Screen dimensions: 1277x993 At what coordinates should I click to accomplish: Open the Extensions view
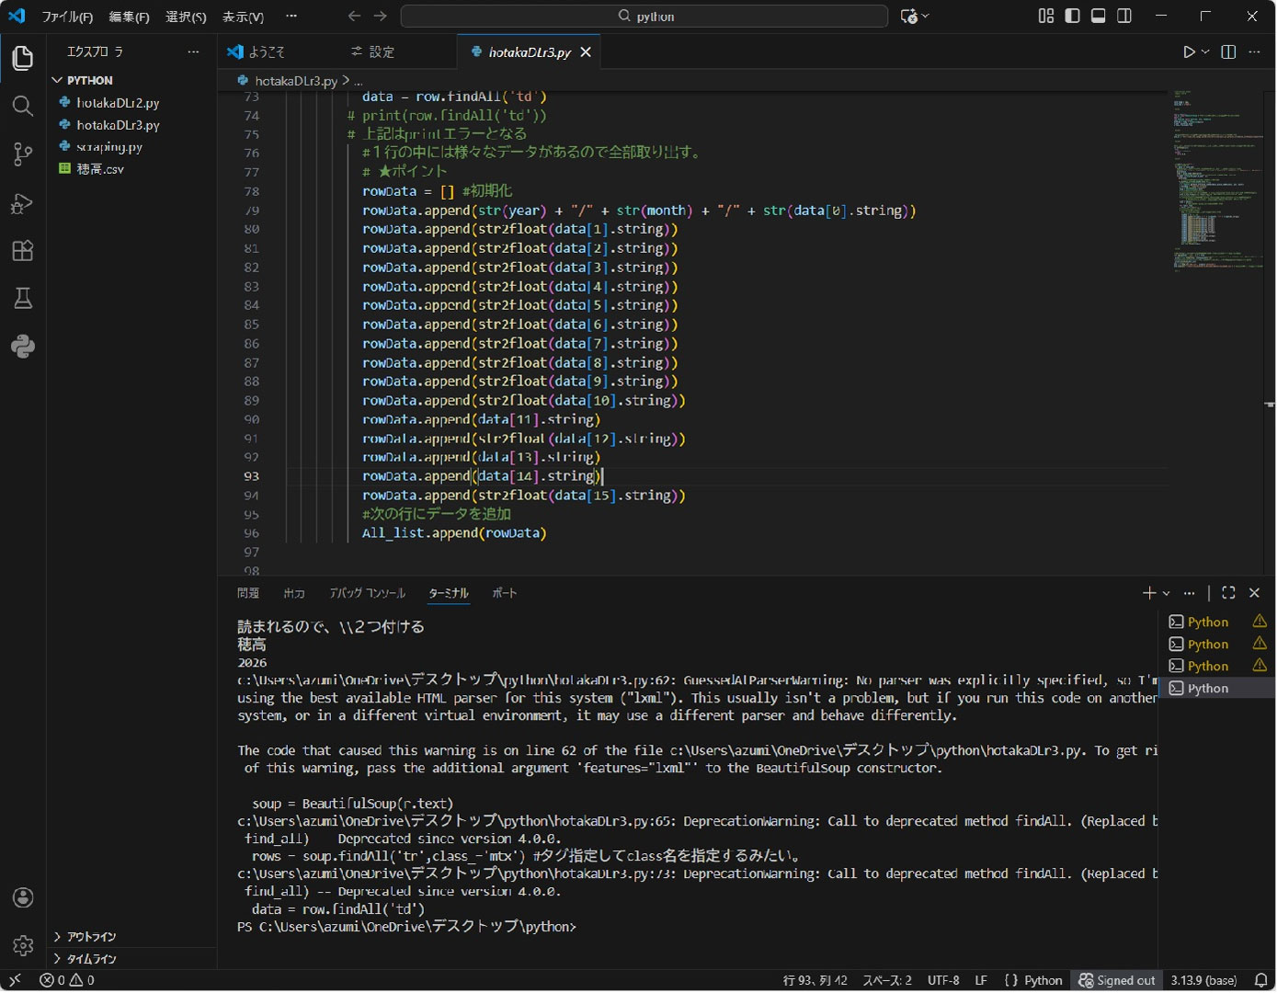pyautogui.click(x=23, y=251)
